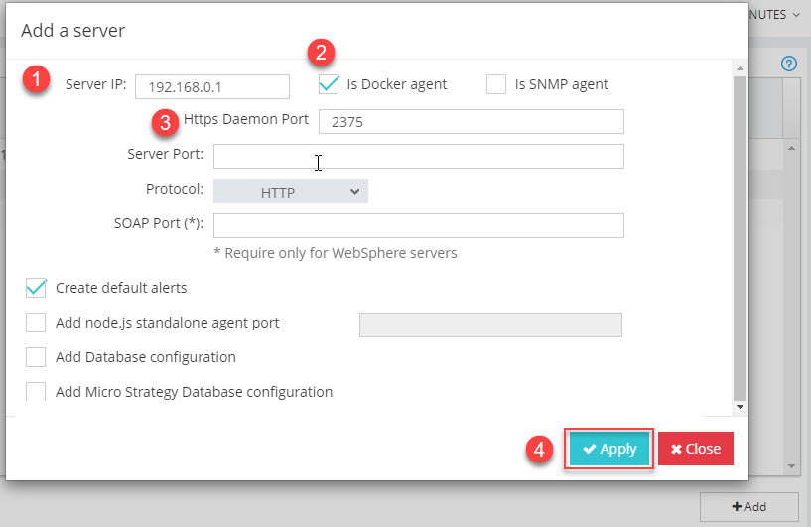811x527 pixels.
Task: Focus the Server IP input field
Action: pos(211,86)
